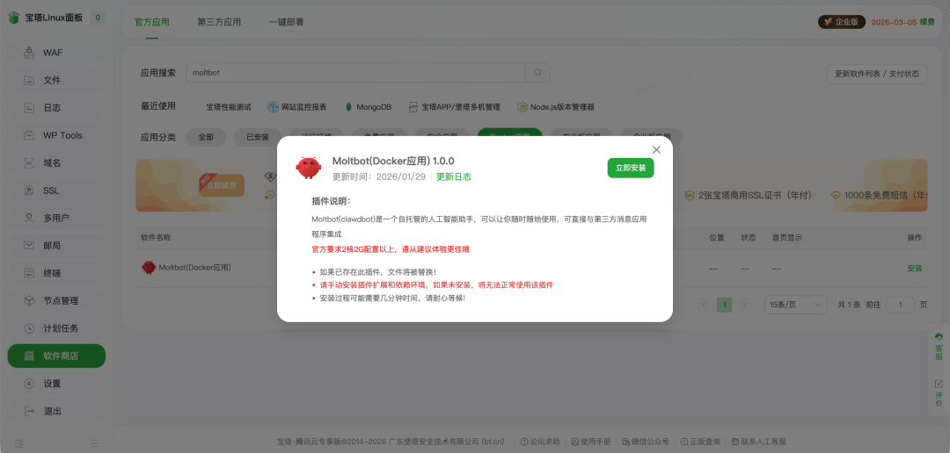Click the 应用搜索 input containing moltbot
The width and height of the screenshot is (950, 453).
[x=355, y=73]
